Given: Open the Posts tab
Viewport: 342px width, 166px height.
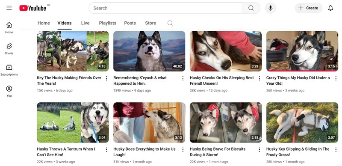Looking at the screenshot, I should coord(130,23).
